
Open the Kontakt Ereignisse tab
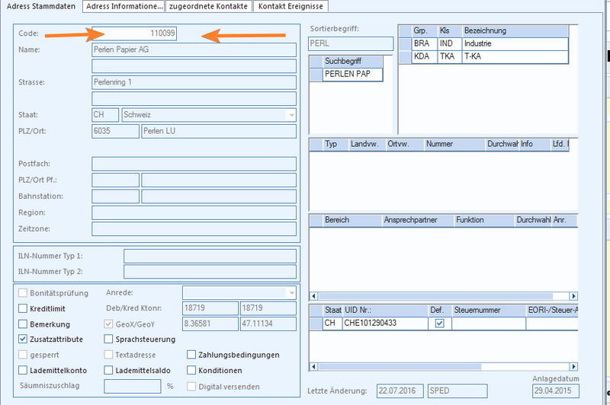(291, 6)
